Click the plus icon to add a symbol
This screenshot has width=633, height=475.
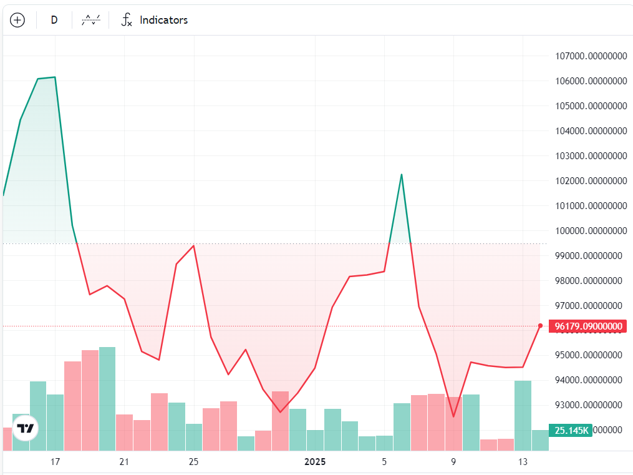17,20
